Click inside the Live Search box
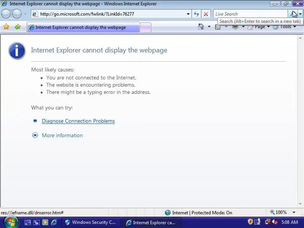The width and height of the screenshot is (304, 228). (x=250, y=14)
